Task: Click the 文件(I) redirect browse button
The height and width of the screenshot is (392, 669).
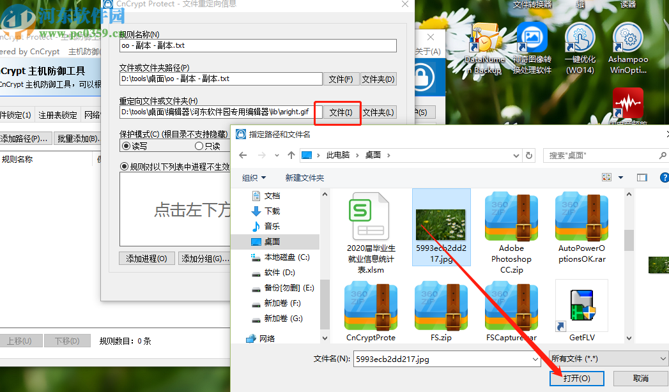Action: (341, 112)
